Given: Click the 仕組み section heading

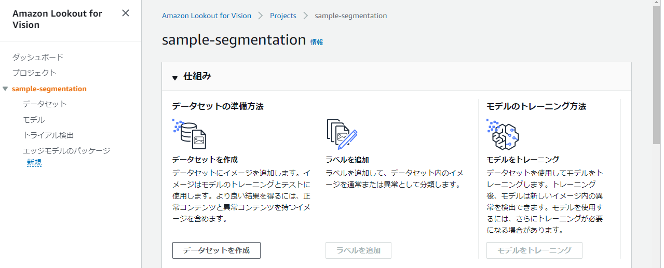Looking at the screenshot, I should click(198, 76).
